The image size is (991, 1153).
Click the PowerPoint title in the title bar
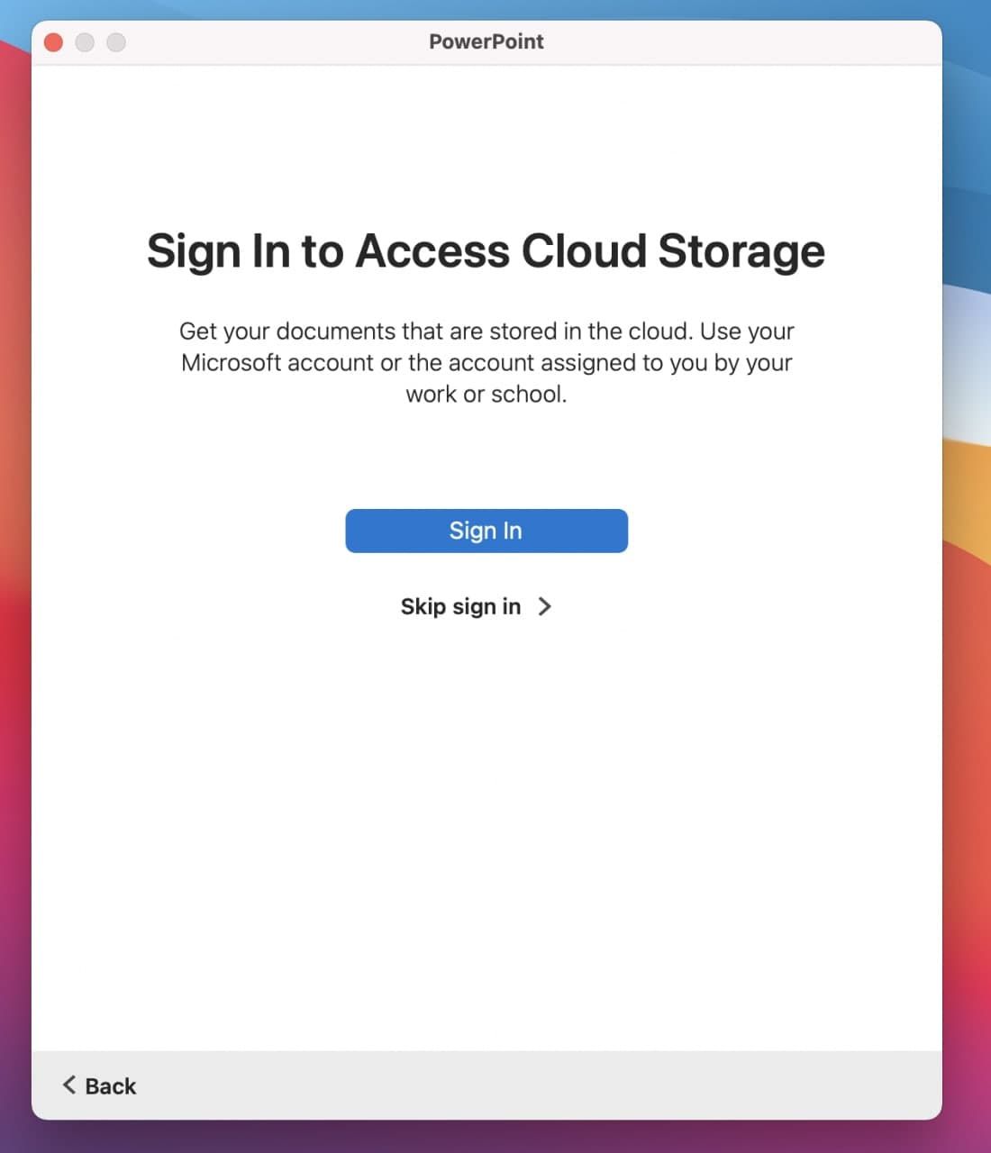[486, 41]
